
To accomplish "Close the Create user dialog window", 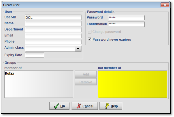I will pos(165,5).
